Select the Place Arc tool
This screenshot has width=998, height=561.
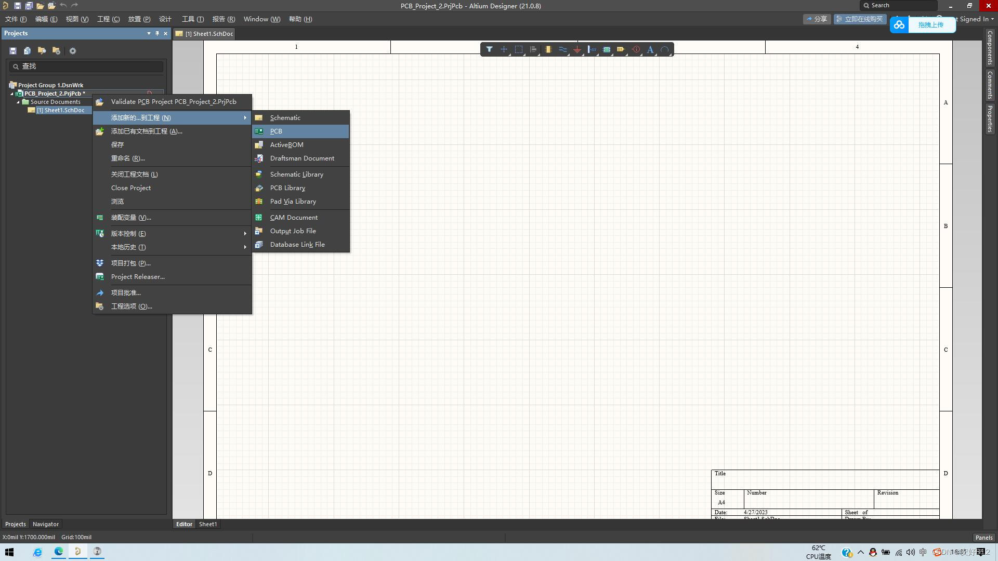tap(664, 49)
